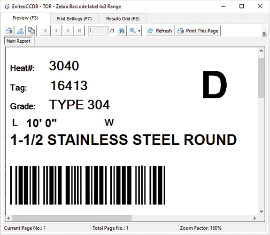Image resolution: width=270 pixels, height=235 pixels.
Task: Click the EniteoCCDB application icon in title bar
Action: coord(7,7)
